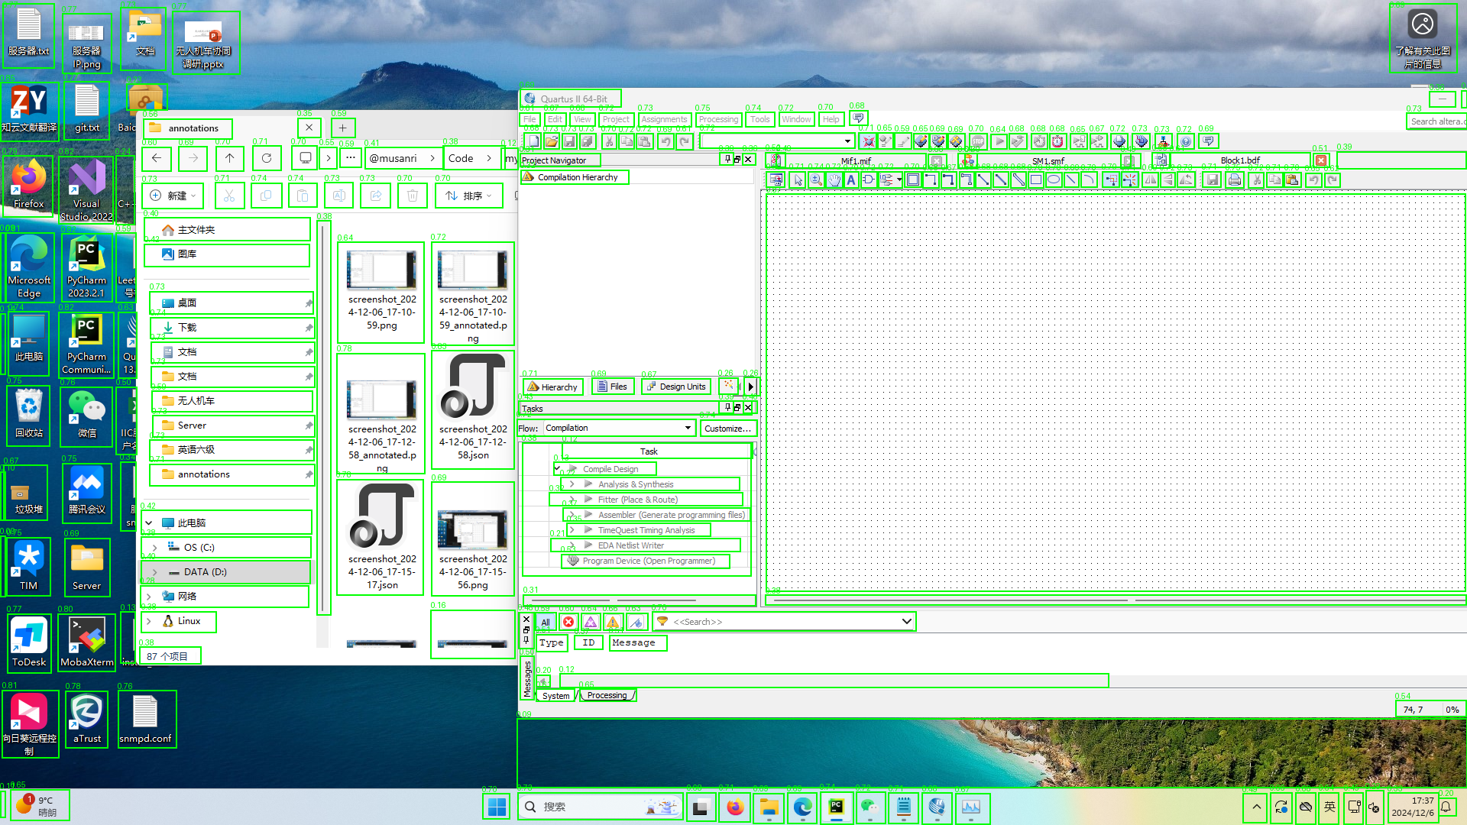The image size is (1467, 825).
Task: Open the Assignments menu
Action: point(664,119)
